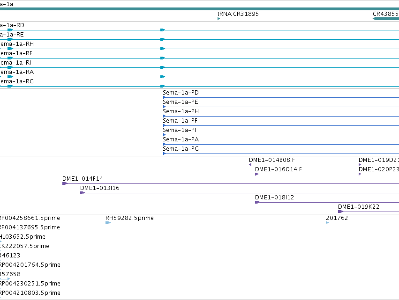Select the ema-1a-RG transcript label

pyautogui.click(x=17, y=81)
